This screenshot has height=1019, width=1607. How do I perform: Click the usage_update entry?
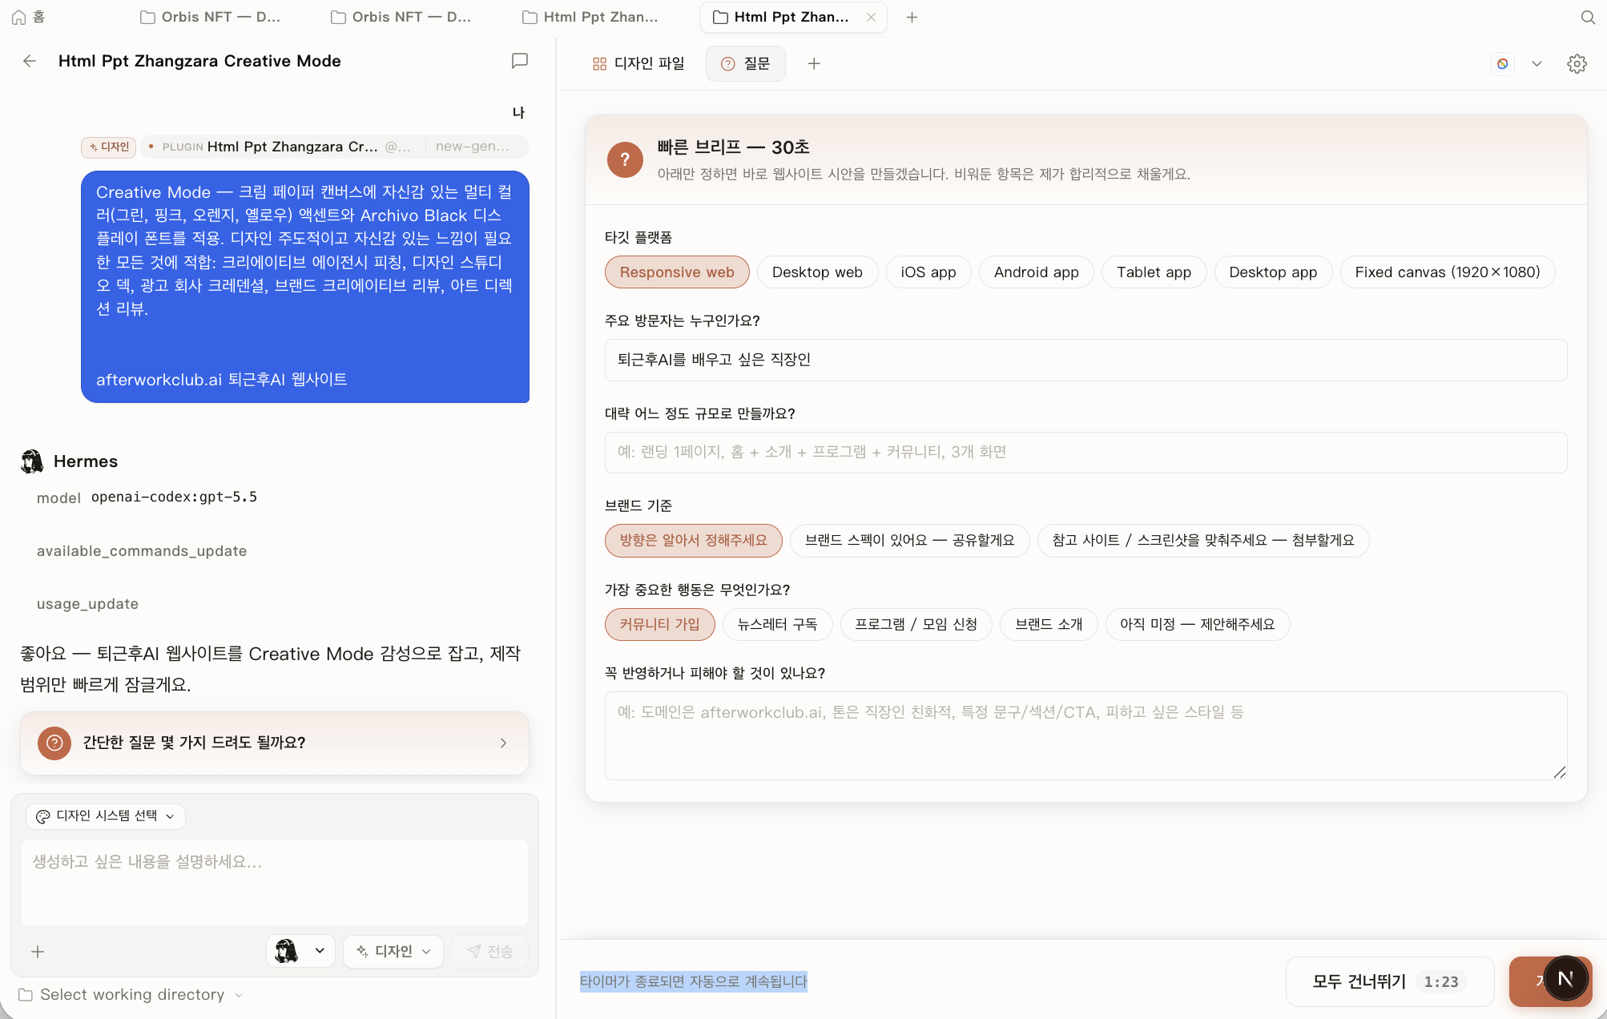pos(87,604)
